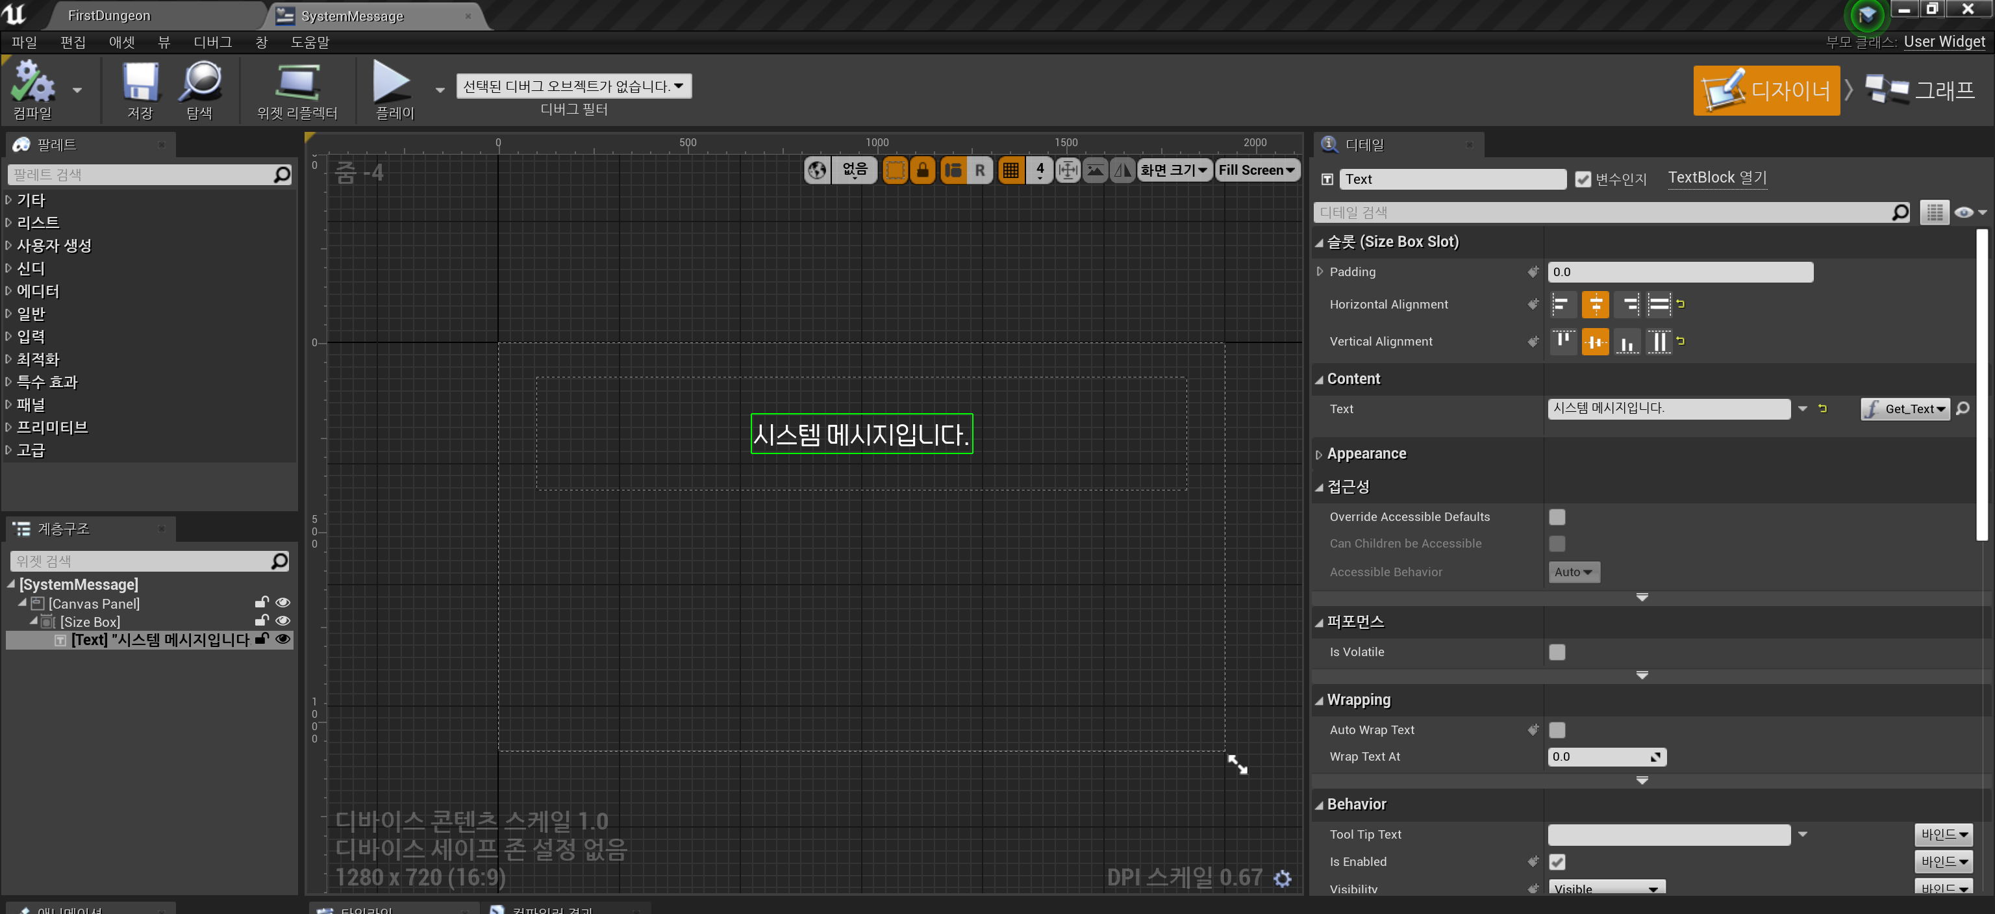Toggle the grid snapping icon in viewport toolbar
1995x914 pixels.
pyautogui.click(x=1010, y=170)
